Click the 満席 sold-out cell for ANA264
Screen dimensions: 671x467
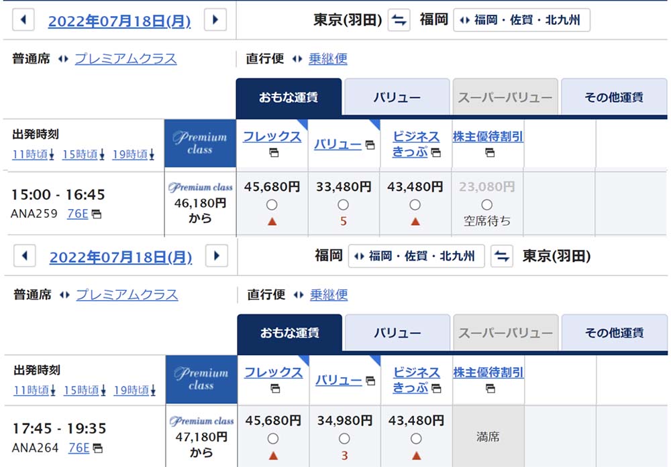click(x=488, y=437)
